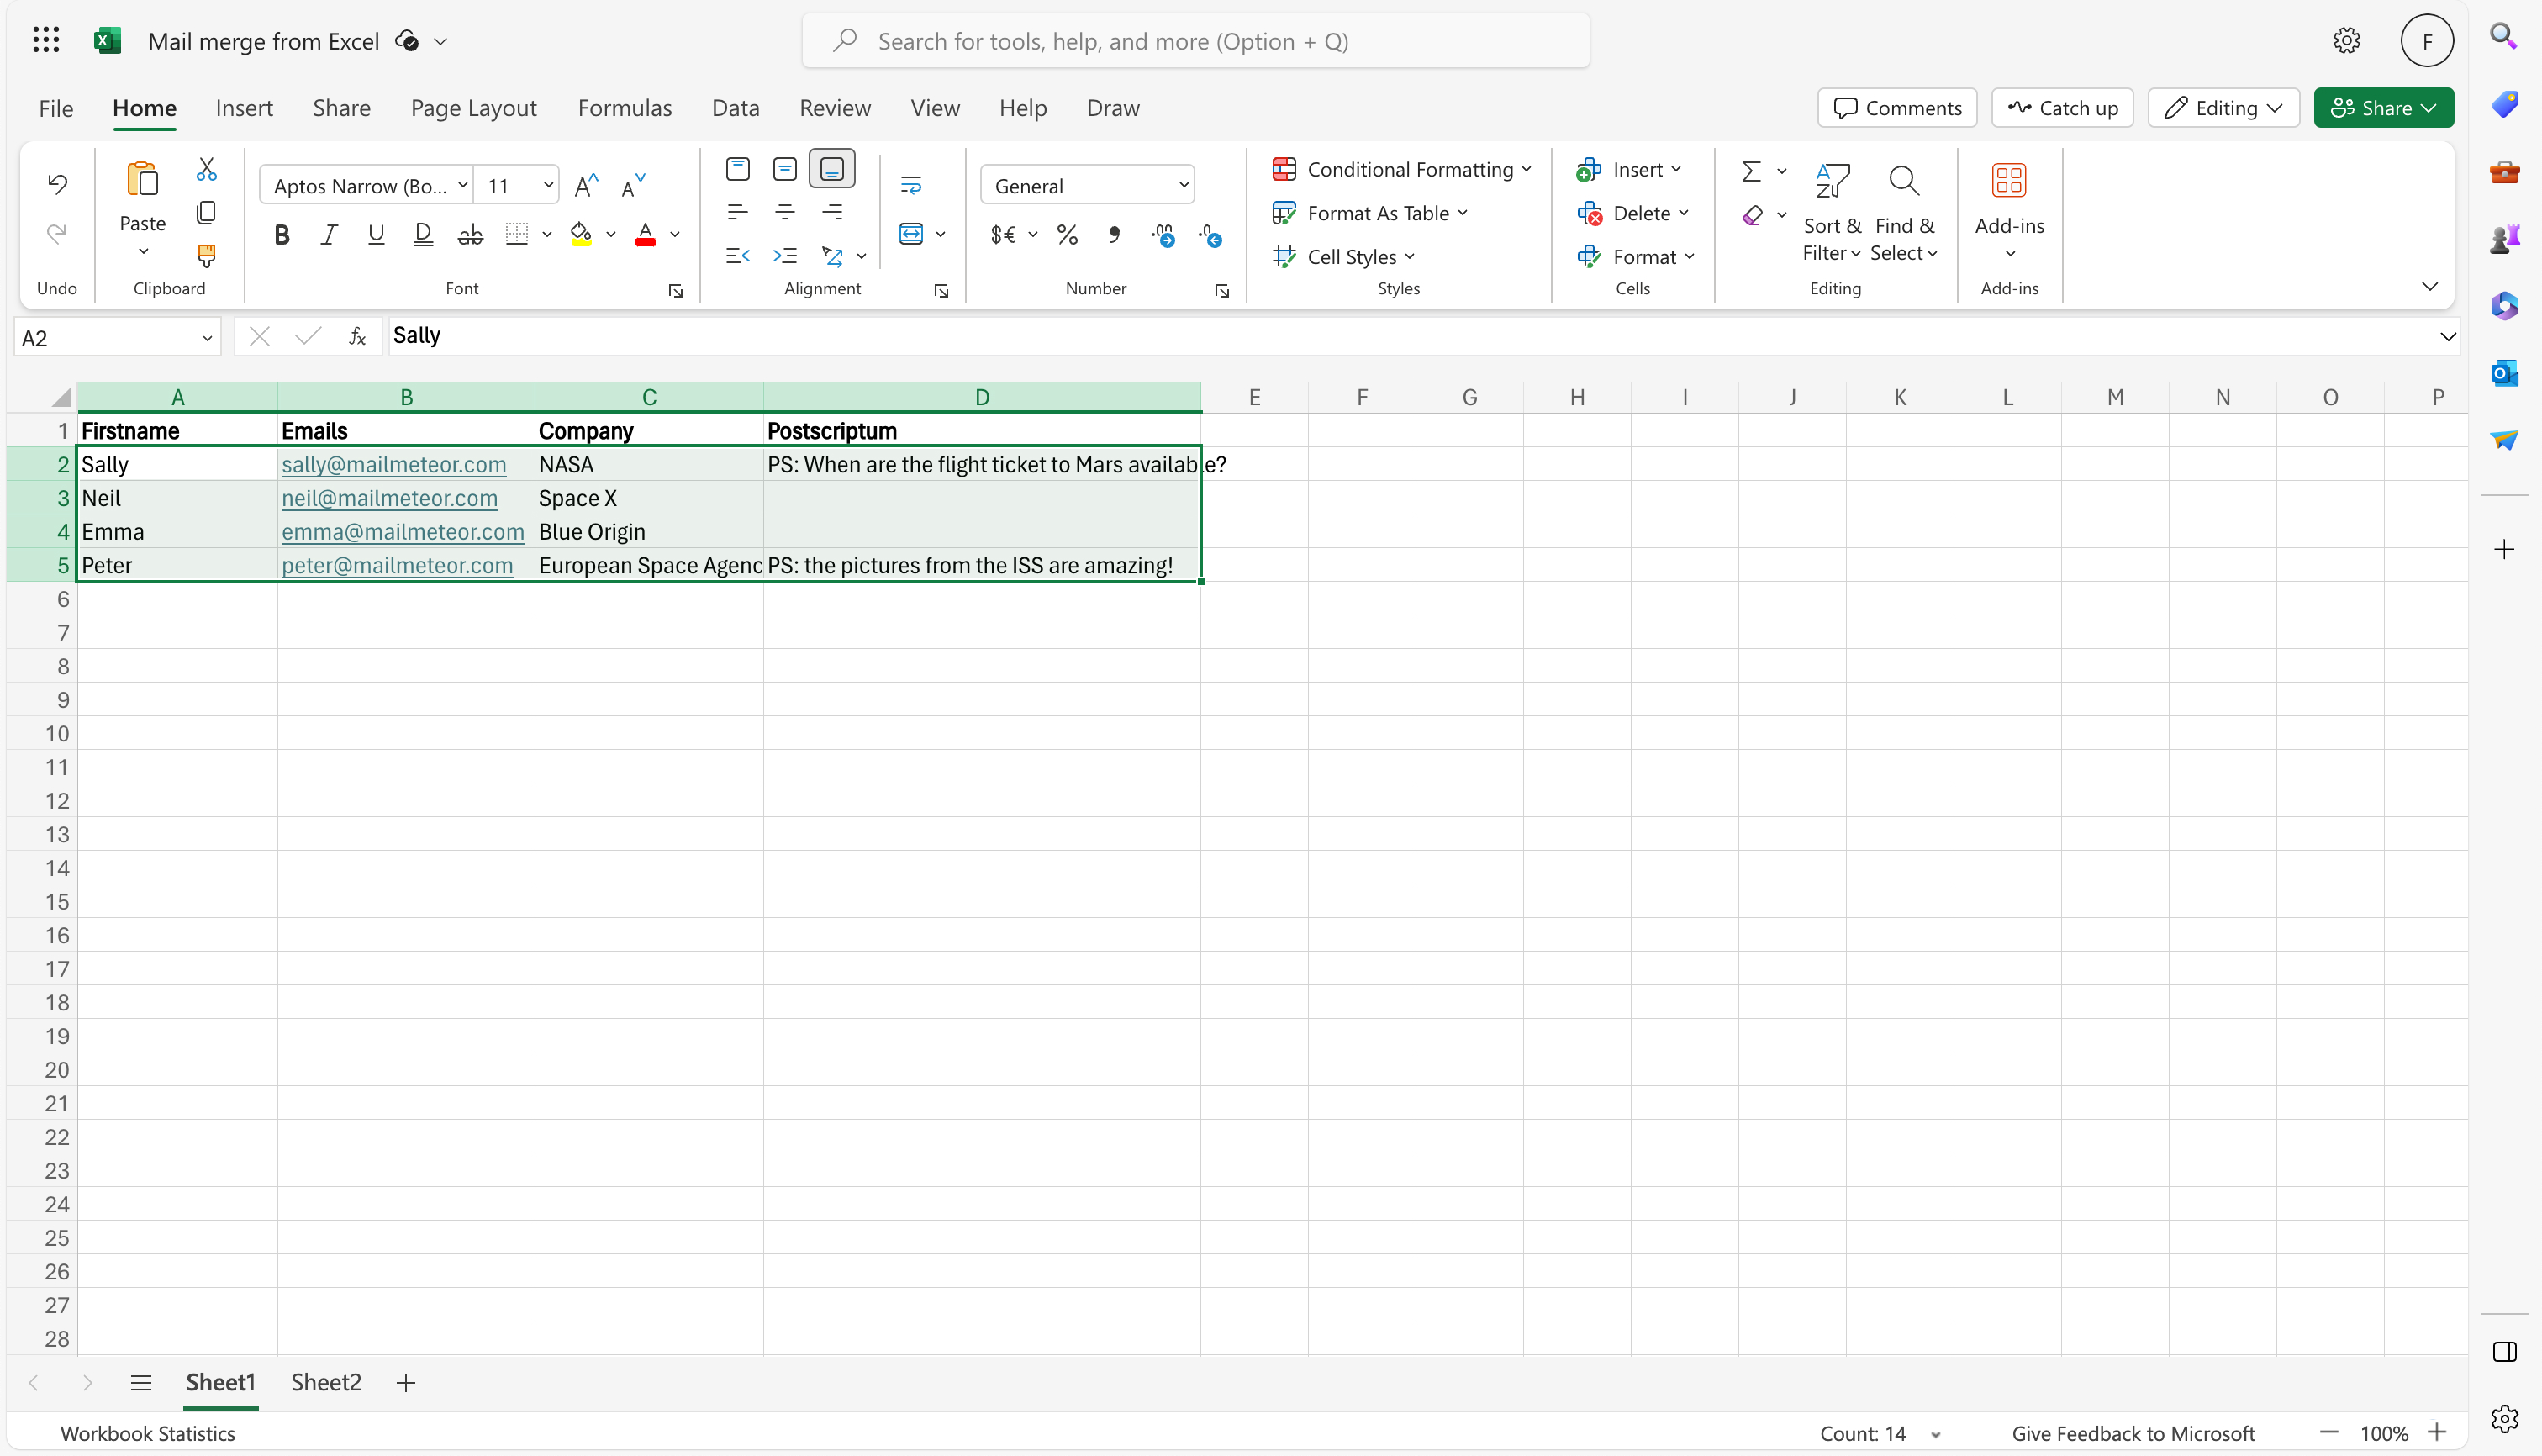Toggle bottom vertical alignment
The image size is (2542, 1456).
832,169
